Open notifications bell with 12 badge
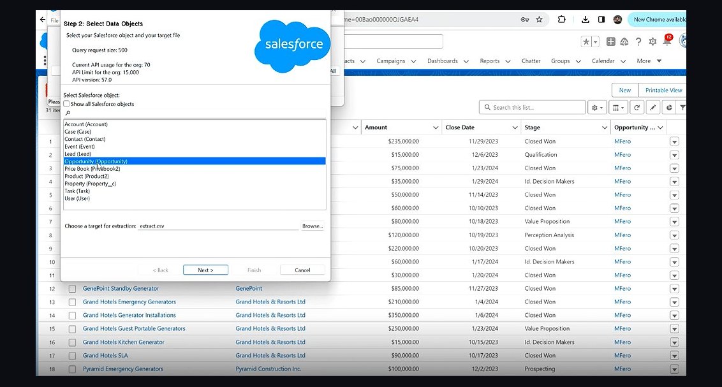The width and height of the screenshot is (722, 387). [x=667, y=41]
